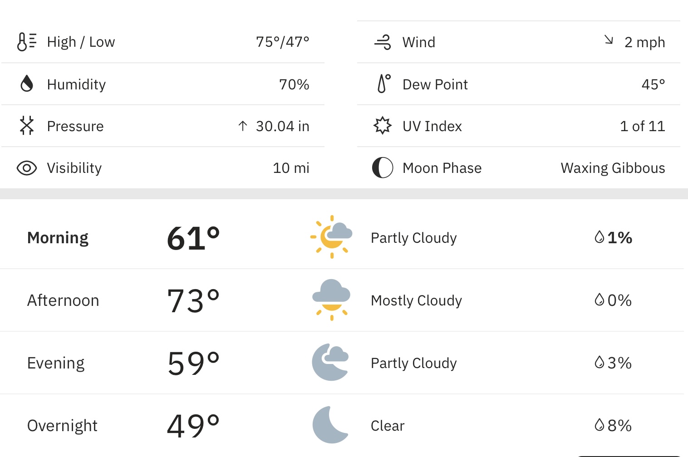Click the Waxing Gibbous moon phase value
This screenshot has width=688, height=457.
[613, 168]
